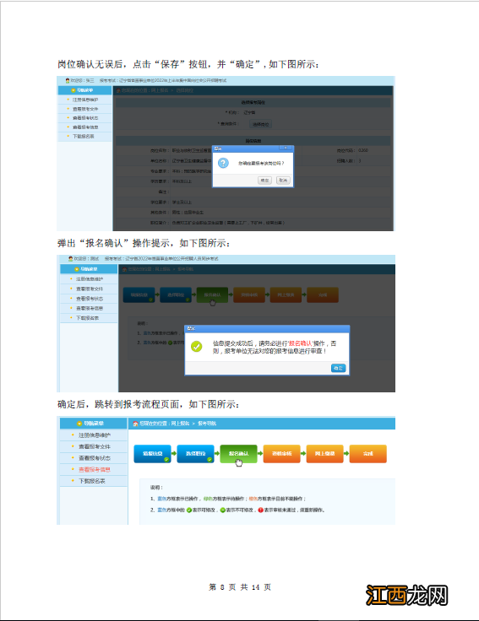Click the dimmed orange 网上缴费 step, second screenshot

[x=286, y=295]
